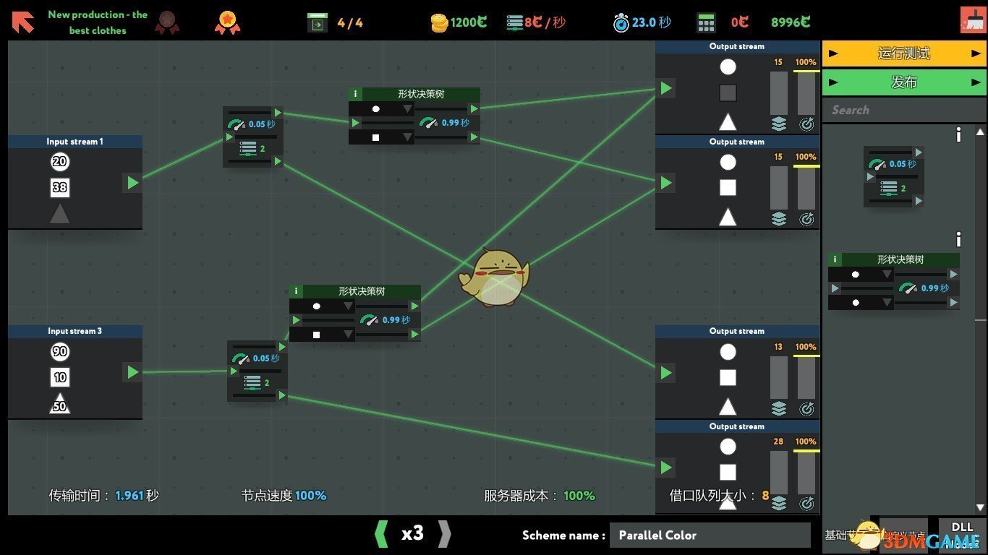Click the info icon above the palette 形状决策树 node
Viewport: 988px width, 555px height.
(958, 239)
